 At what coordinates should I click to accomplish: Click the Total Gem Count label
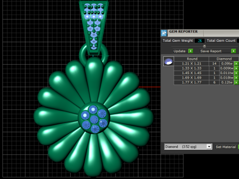click(221, 41)
